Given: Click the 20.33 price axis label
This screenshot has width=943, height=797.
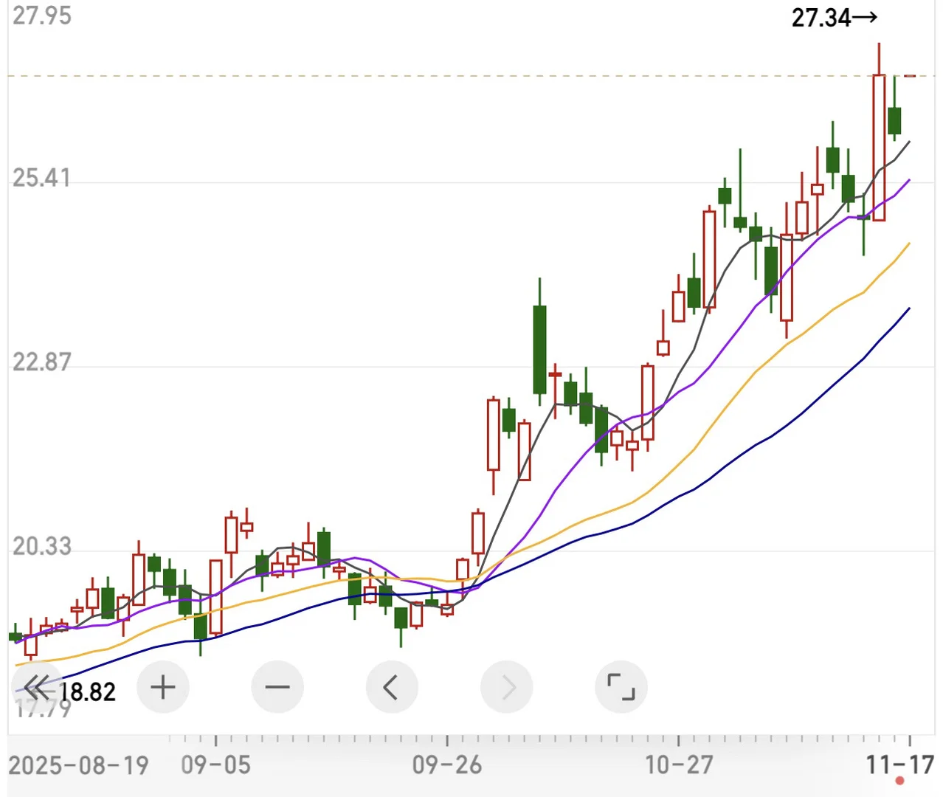Looking at the screenshot, I should 42,547.
